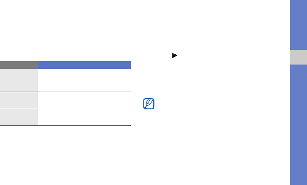The height and width of the screenshot is (185, 307).
Task: Click blank page area above the table
Action: pyautogui.click(x=65, y=34)
